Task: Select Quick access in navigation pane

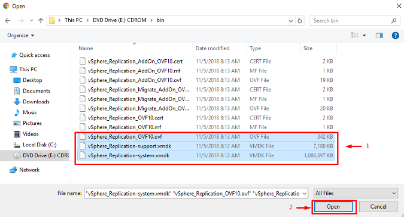Action: 31,55
